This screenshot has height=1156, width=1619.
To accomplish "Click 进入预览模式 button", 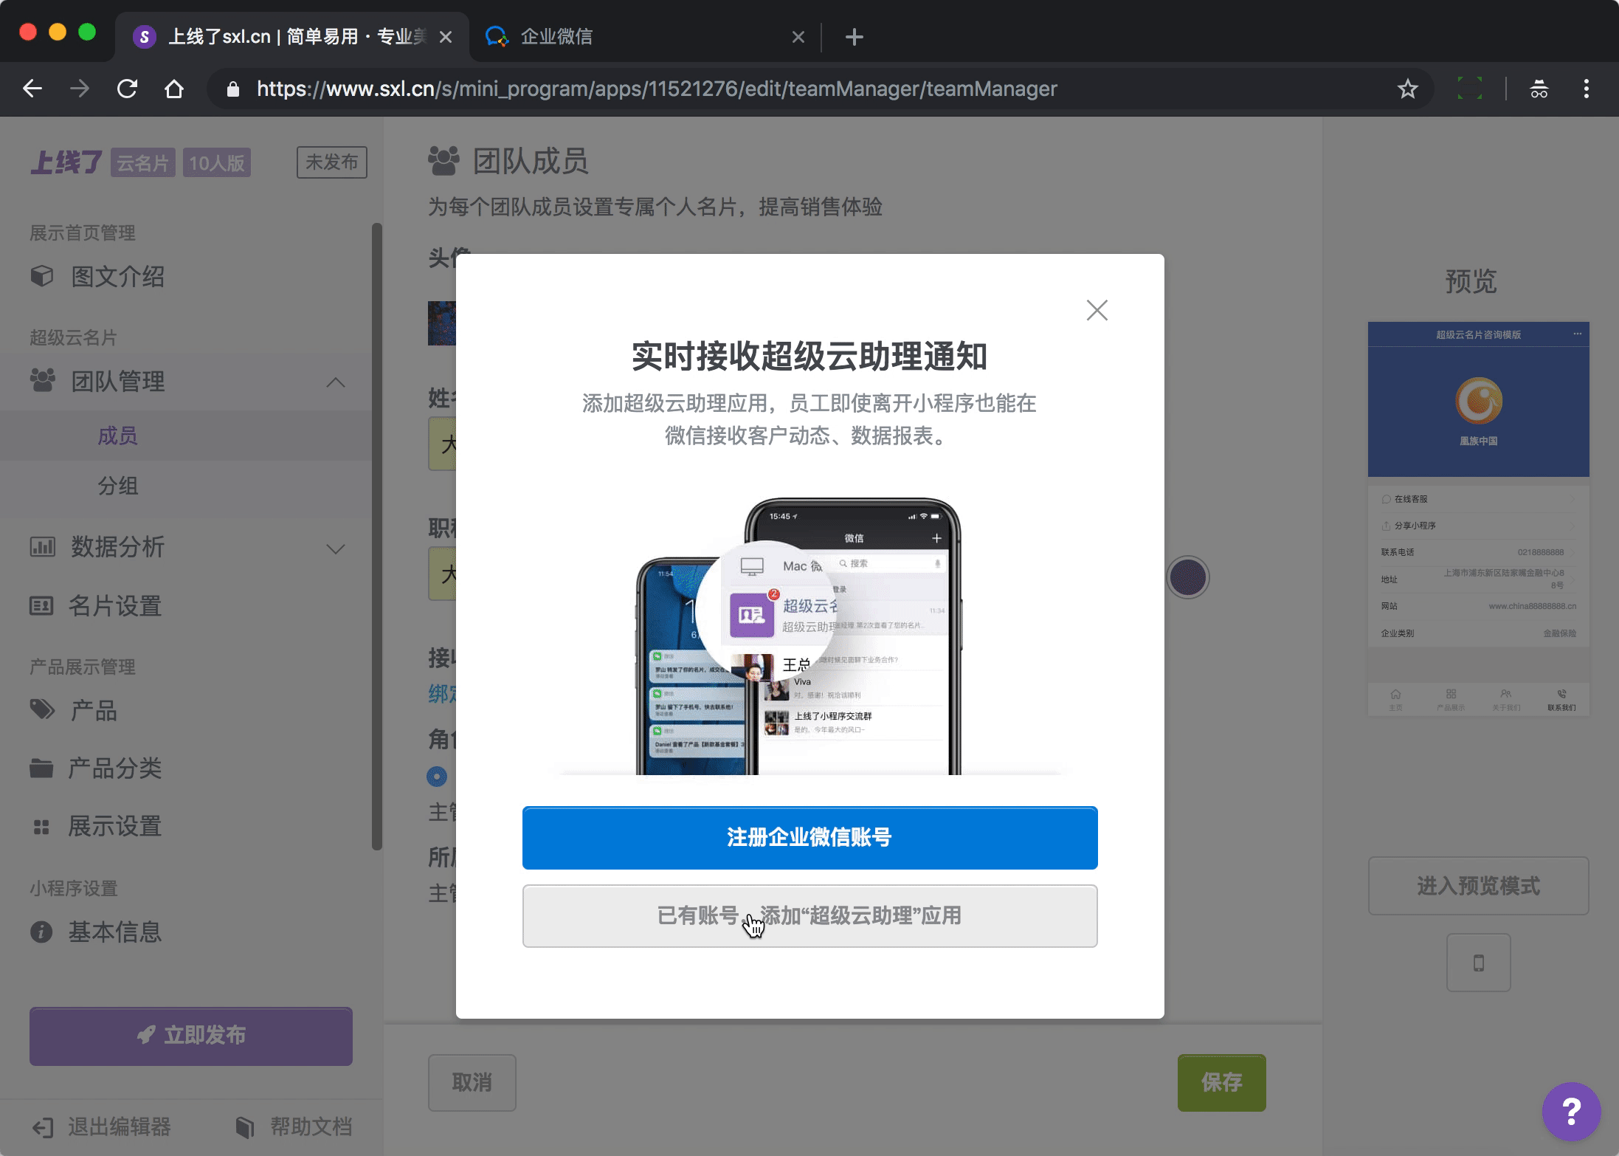I will (1478, 886).
